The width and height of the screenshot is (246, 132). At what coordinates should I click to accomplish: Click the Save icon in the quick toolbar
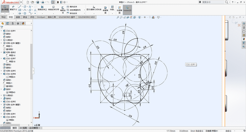tap(38, 2)
